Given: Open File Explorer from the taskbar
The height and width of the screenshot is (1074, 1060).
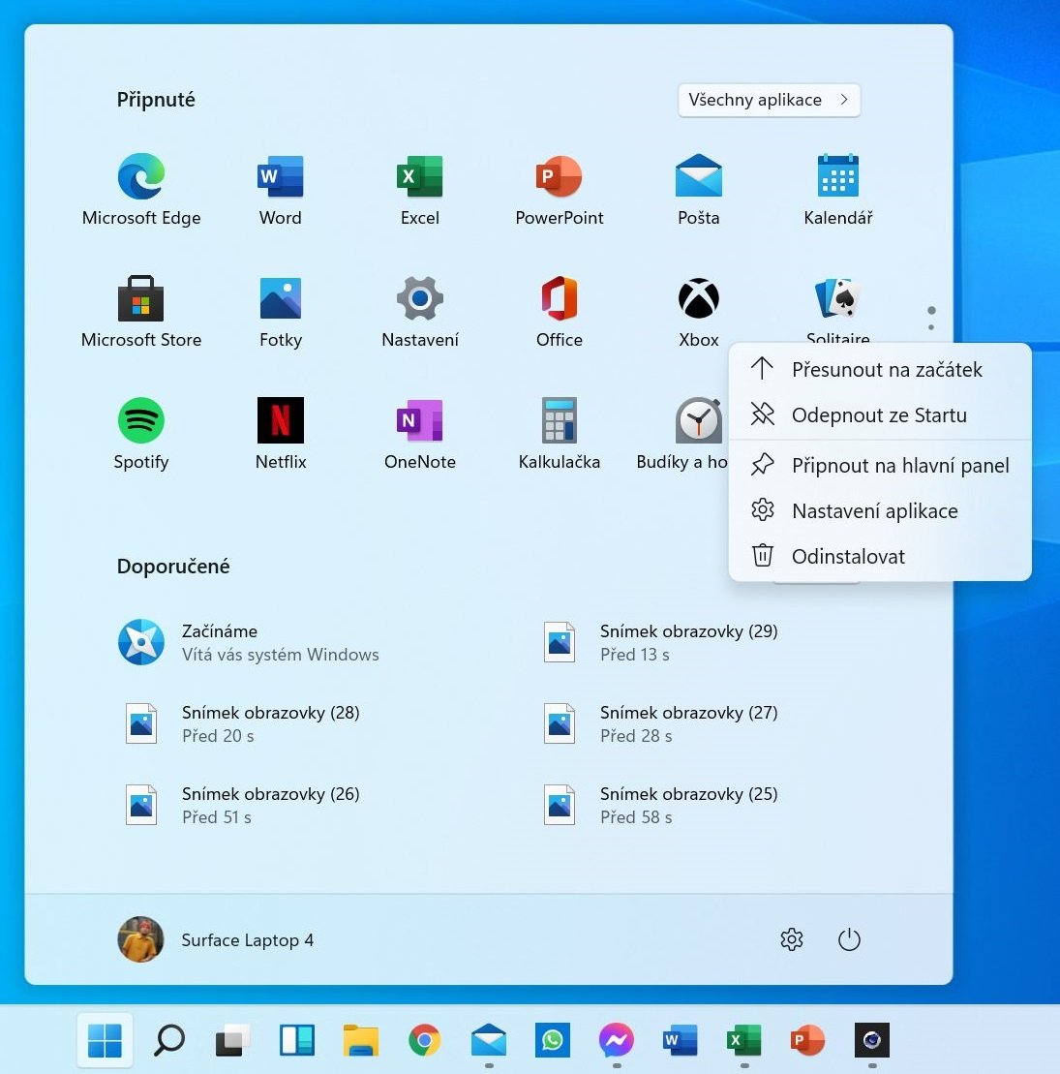Looking at the screenshot, I should (361, 1040).
